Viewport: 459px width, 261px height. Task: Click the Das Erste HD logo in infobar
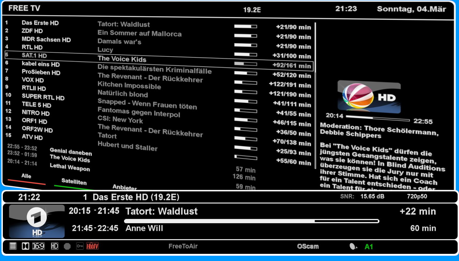click(x=37, y=221)
